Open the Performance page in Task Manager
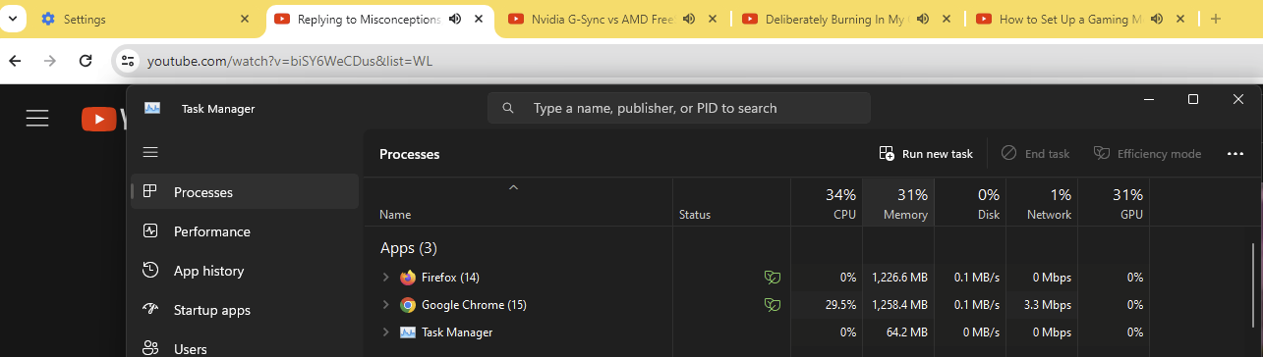 coord(245,231)
